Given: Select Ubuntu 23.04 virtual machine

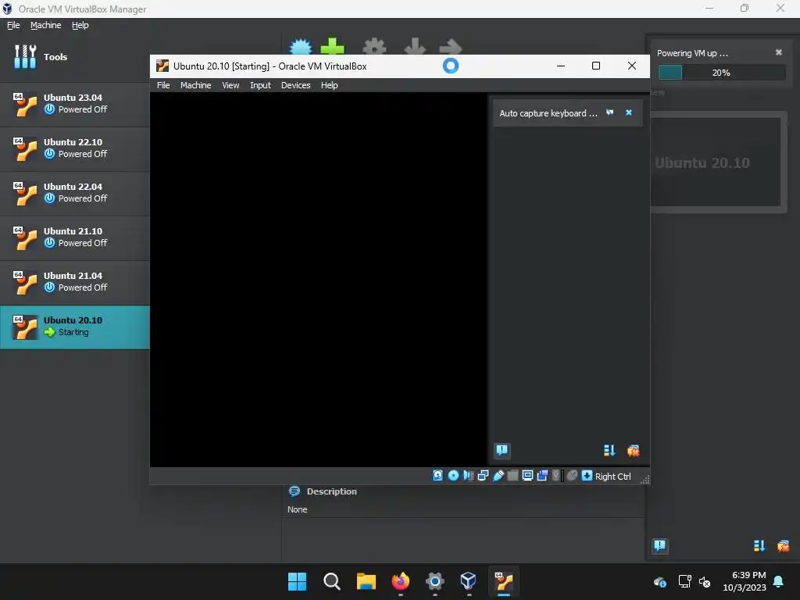Looking at the screenshot, I should pyautogui.click(x=74, y=104).
